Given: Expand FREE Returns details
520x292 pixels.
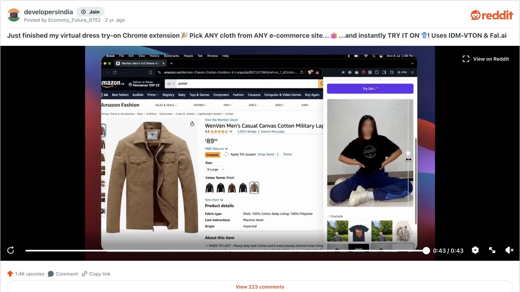Looking at the screenshot, I should click(216, 149).
